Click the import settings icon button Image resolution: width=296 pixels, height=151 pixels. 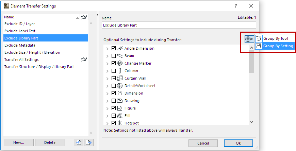click(x=79, y=142)
